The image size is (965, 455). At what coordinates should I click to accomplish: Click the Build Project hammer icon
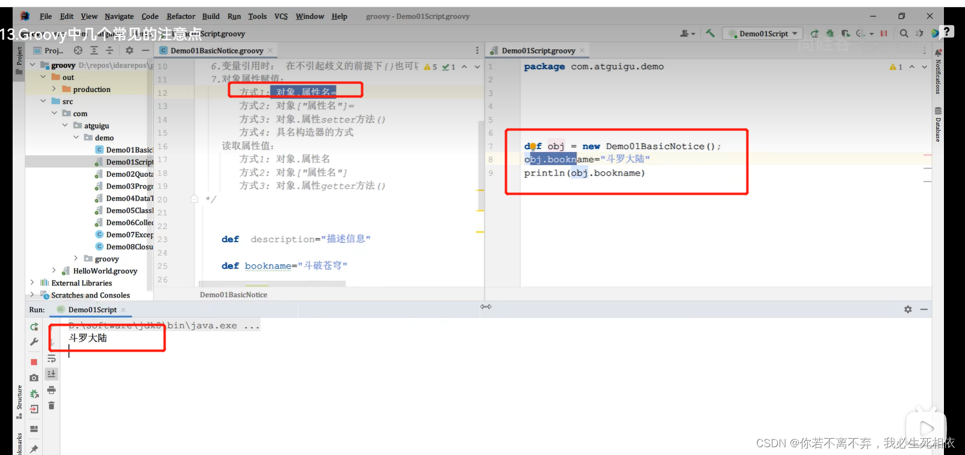[710, 34]
